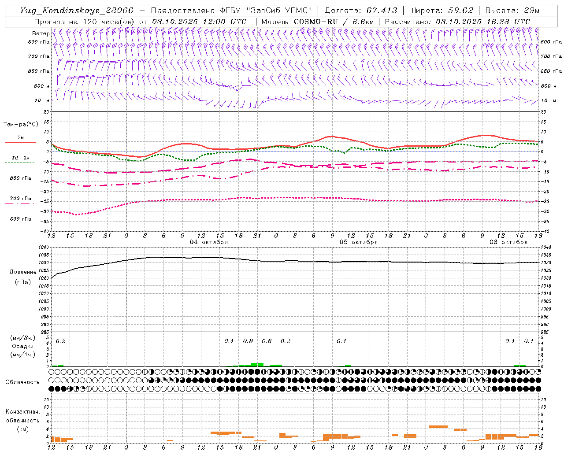The image size is (564, 451).
Task: Click the Рассчитано: 03.10.2025 16:38 UTC text
Action: 457,22
